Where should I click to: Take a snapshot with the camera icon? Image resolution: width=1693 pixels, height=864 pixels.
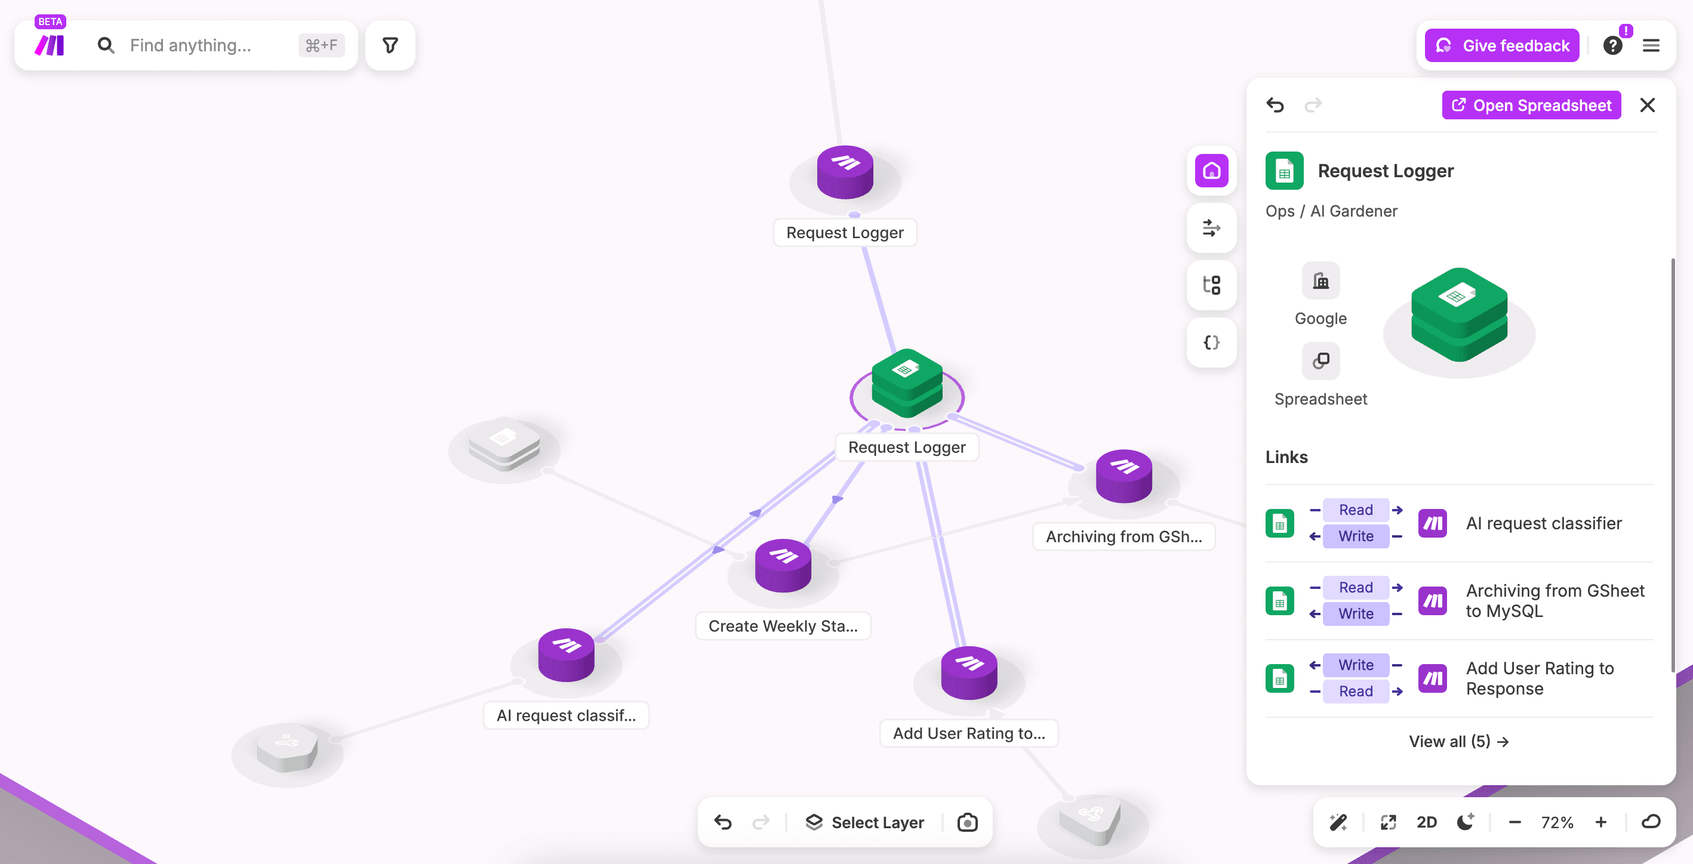click(x=966, y=822)
